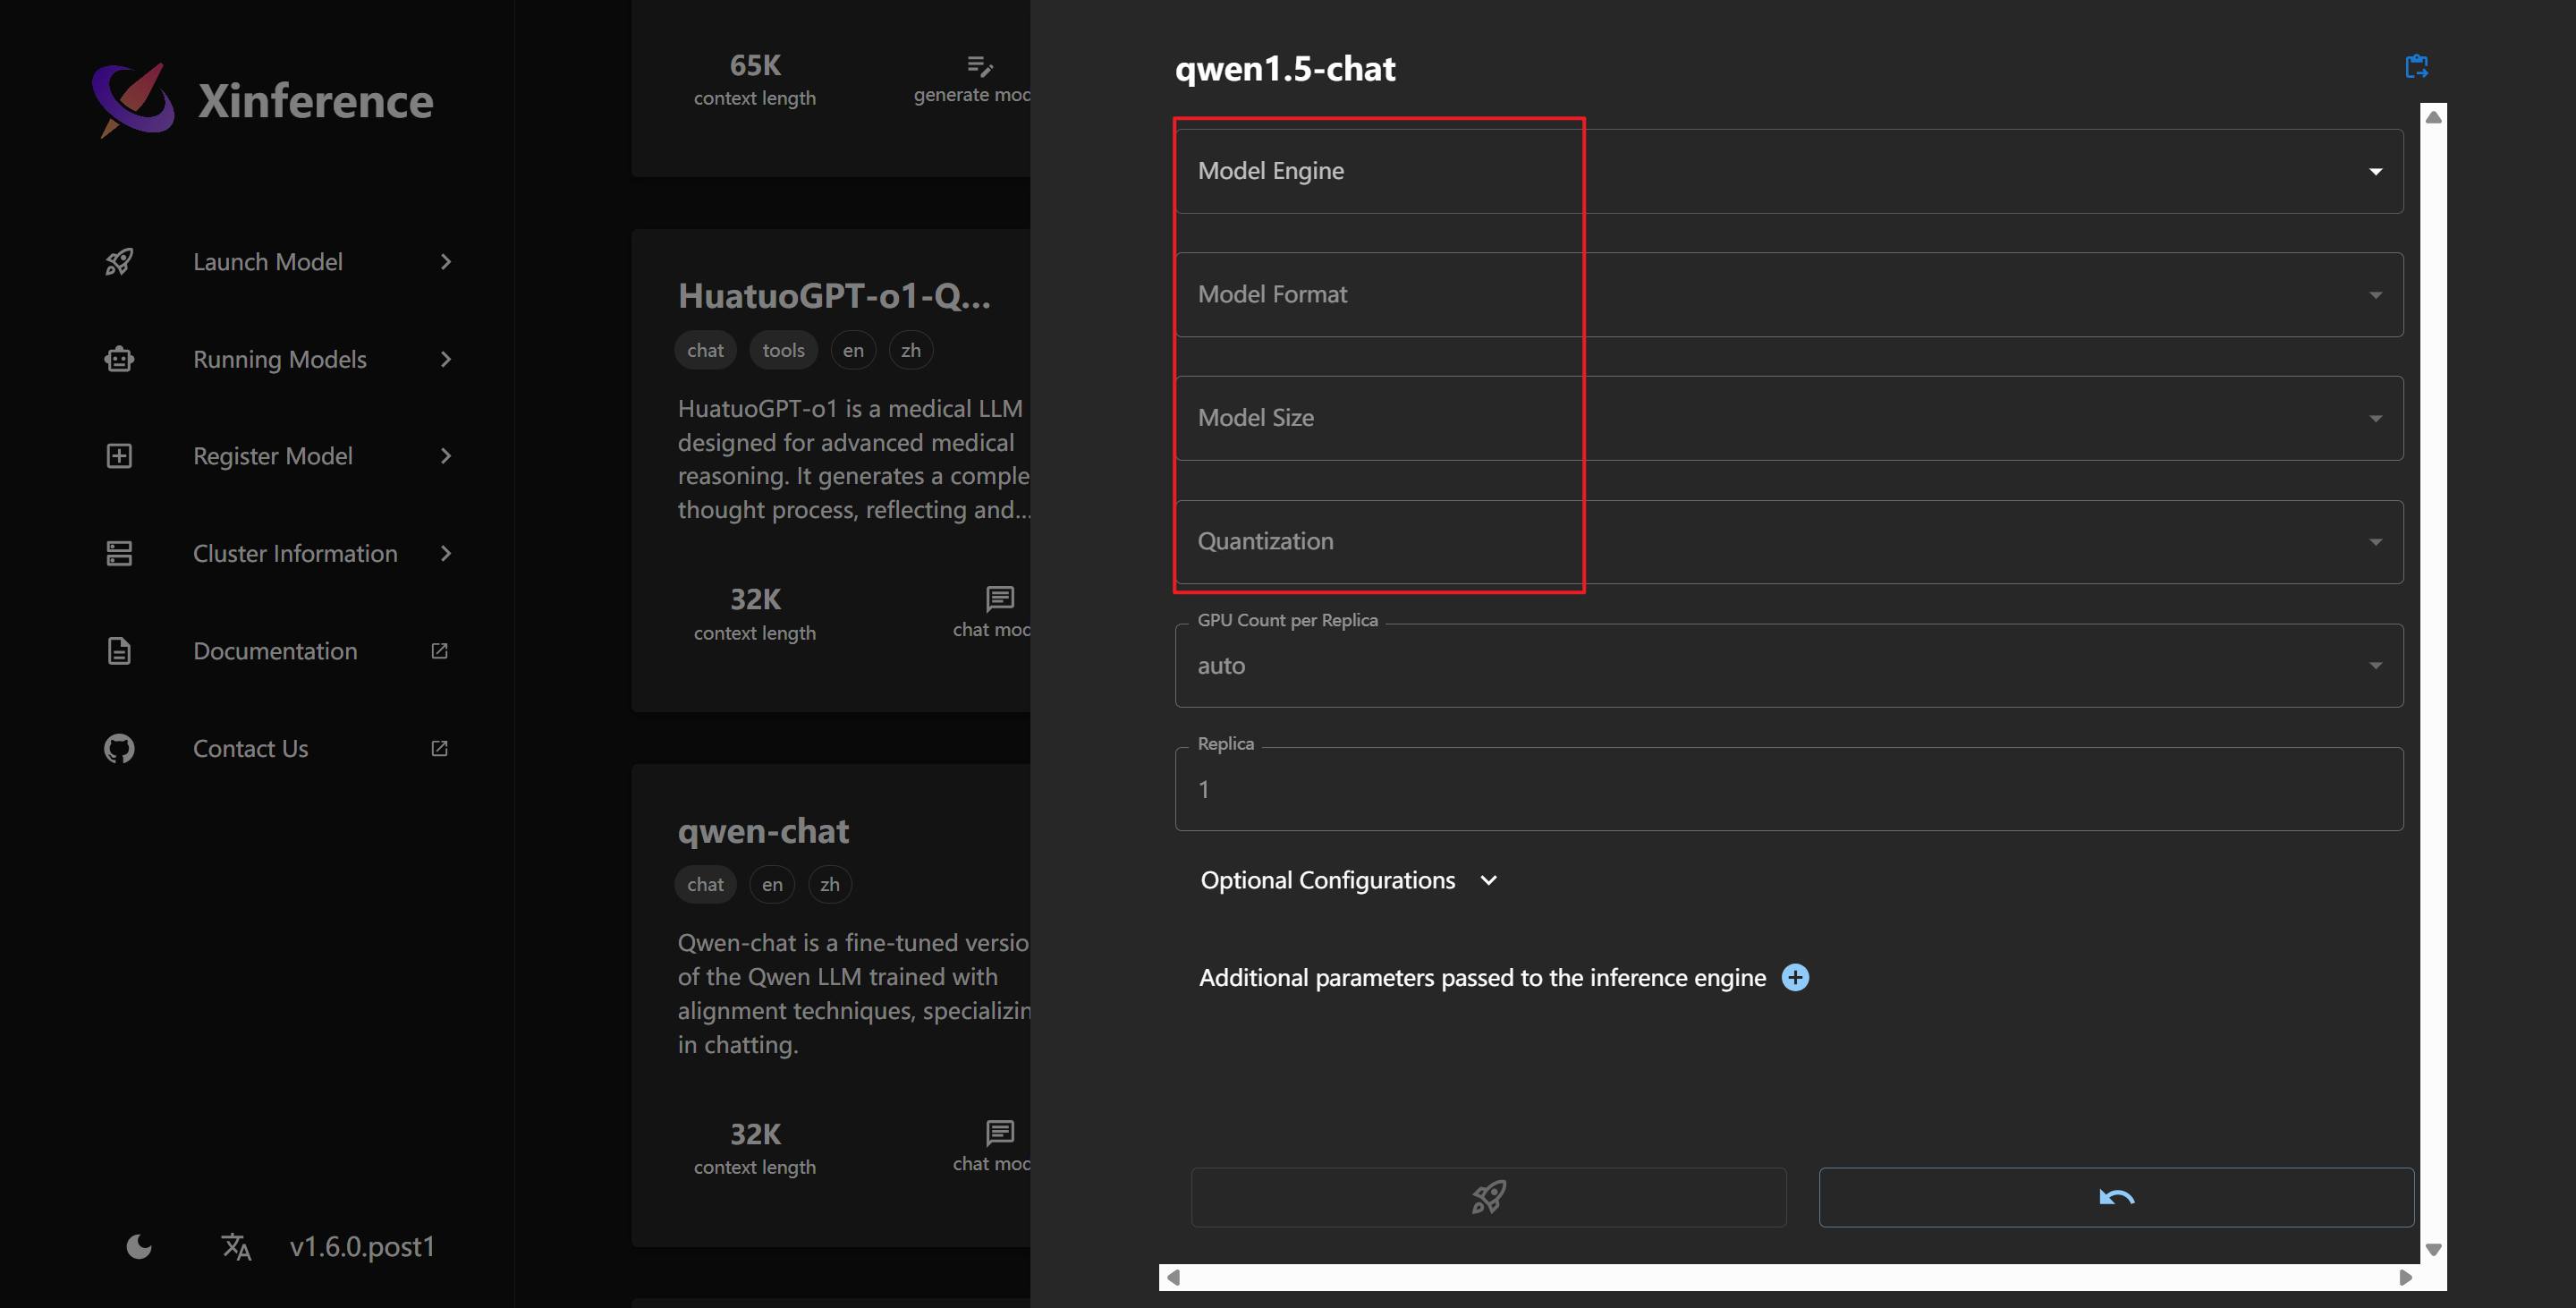Launch the model with the rocket button
Viewport: 2576px width, 1308px height.
coord(1488,1197)
